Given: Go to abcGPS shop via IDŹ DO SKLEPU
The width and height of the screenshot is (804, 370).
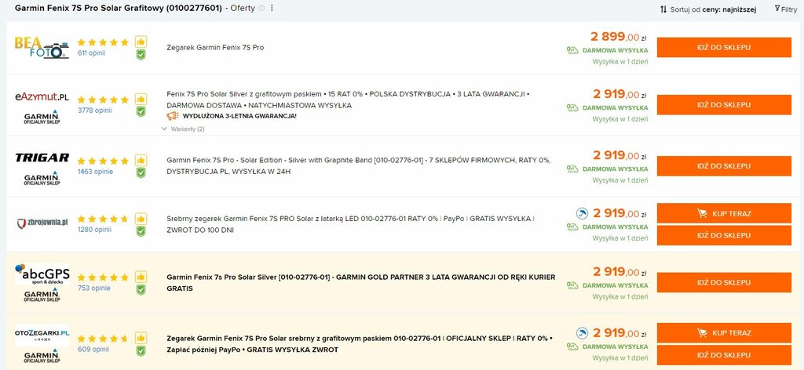Looking at the screenshot, I should coord(724,282).
